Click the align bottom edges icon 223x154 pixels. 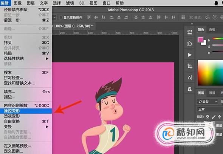coord(104,17)
